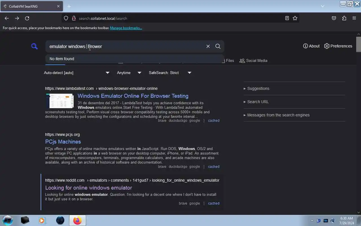Open cached copy of PCjs result
361x226 pixels.
click(x=213, y=167)
